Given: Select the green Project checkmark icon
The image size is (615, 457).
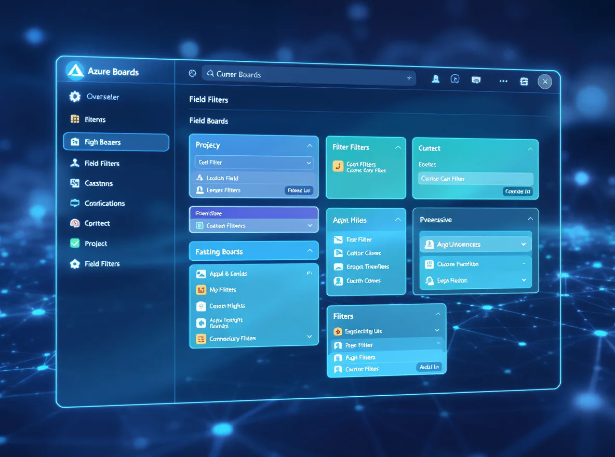Looking at the screenshot, I should [74, 243].
